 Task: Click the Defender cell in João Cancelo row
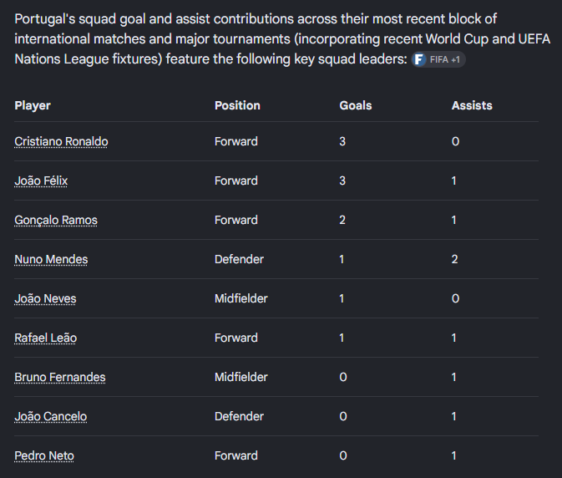tap(239, 416)
